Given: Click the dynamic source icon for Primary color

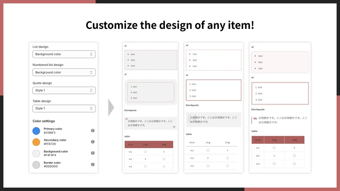Looking at the screenshot, I should [x=93, y=131].
